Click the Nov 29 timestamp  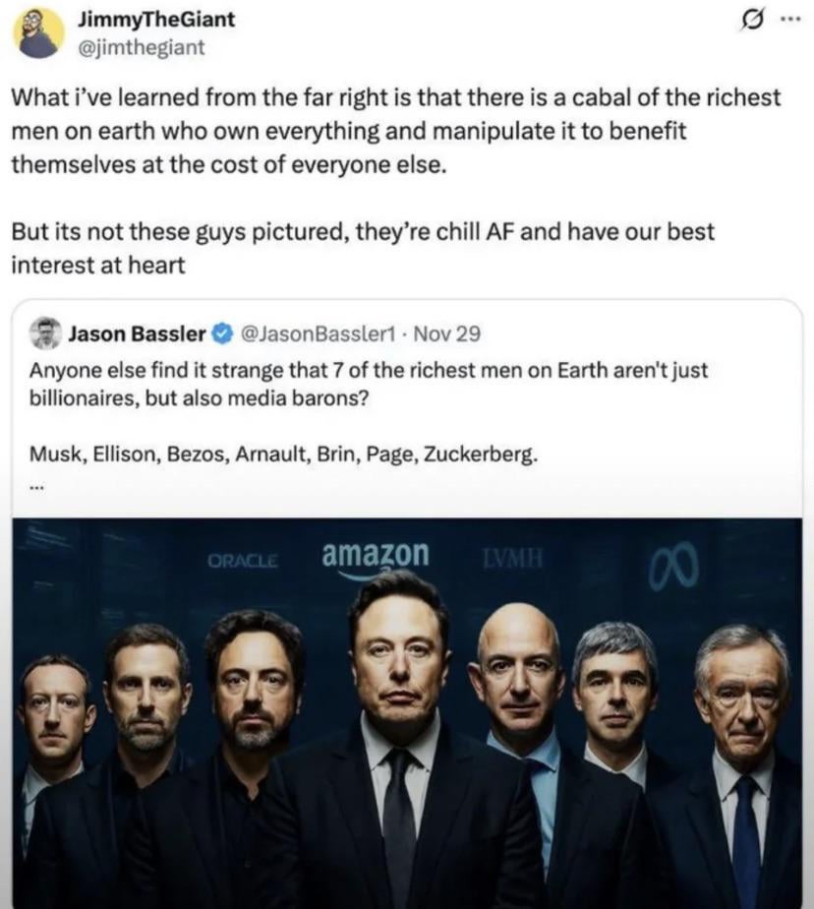(x=447, y=333)
